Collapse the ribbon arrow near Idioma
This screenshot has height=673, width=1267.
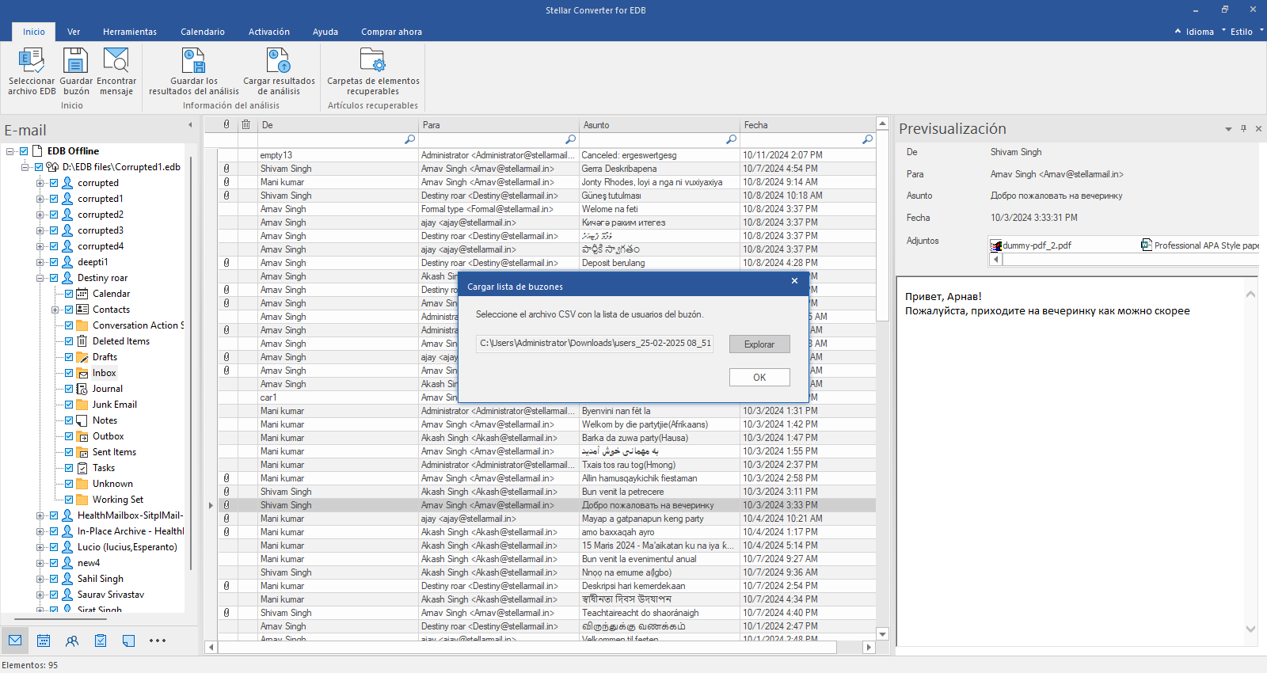pyautogui.click(x=1178, y=32)
